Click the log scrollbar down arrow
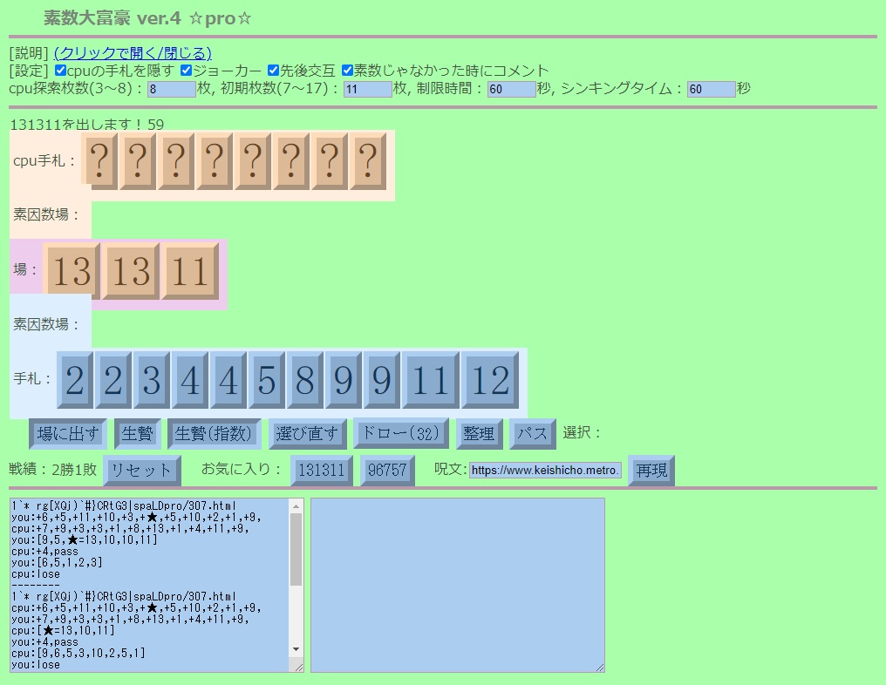 tap(296, 649)
